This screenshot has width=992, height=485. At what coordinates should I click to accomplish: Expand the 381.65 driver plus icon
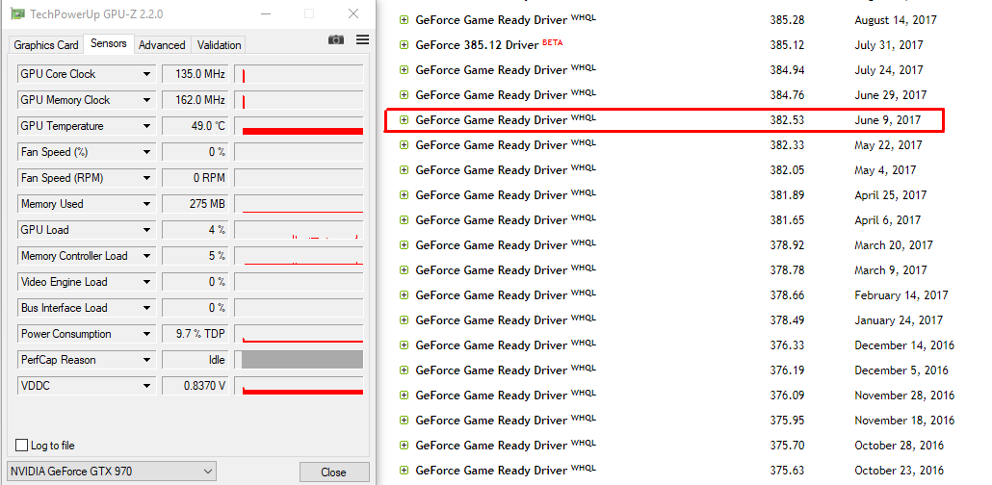tap(404, 220)
